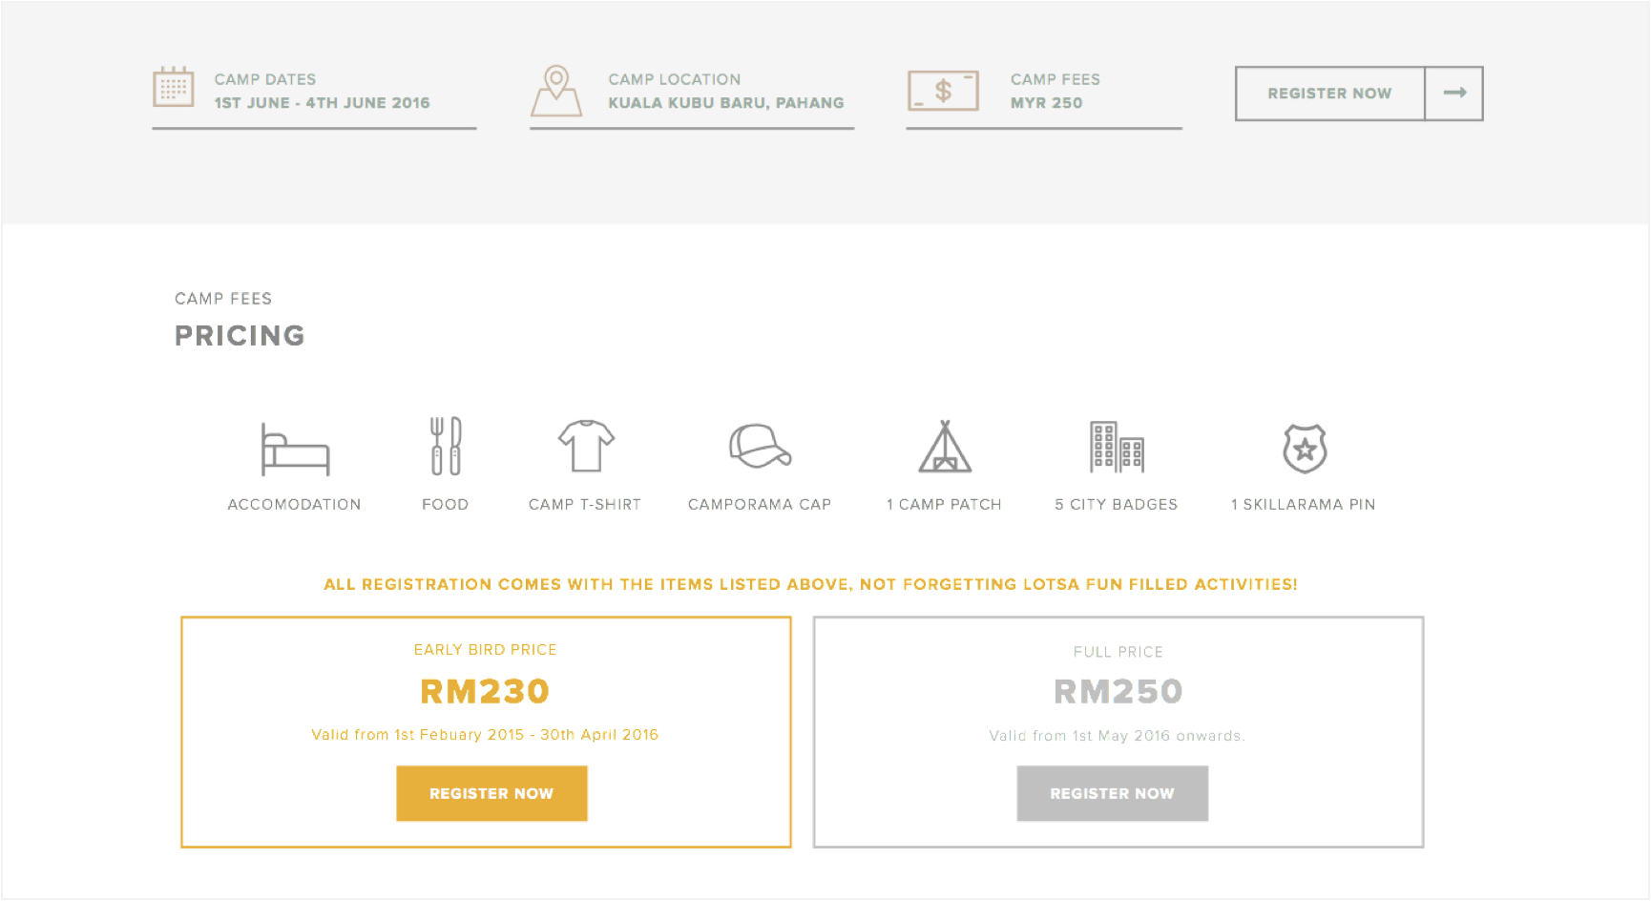Viewport: 1651px width, 901px height.
Task: Click the buildings icon for City Badges
Action: pyautogui.click(x=1117, y=447)
